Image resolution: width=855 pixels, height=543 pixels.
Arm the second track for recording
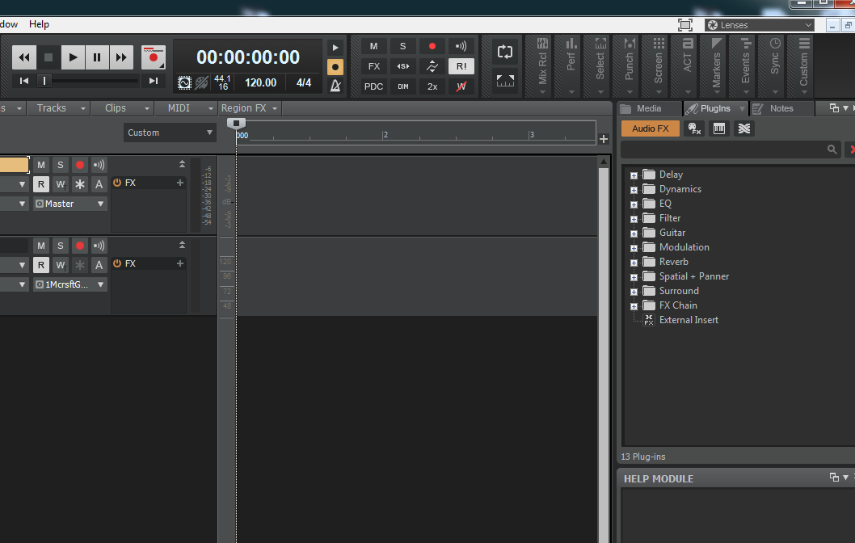(x=79, y=246)
